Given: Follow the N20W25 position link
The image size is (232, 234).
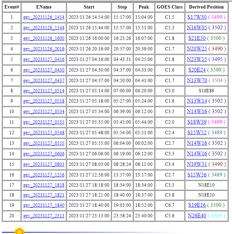Looking at the screenshot, I should click(197, 49).
